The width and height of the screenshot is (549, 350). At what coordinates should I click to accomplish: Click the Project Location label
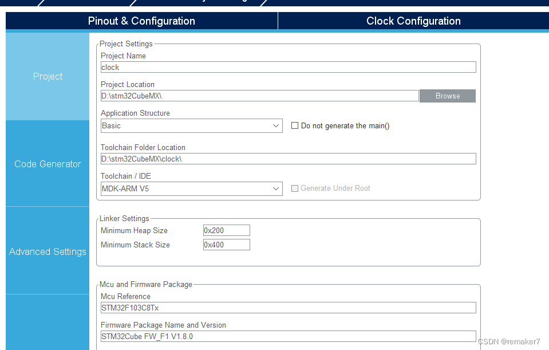tap(128, 84)
